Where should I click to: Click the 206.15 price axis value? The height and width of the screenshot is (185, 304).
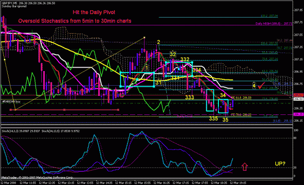(298, 121)
